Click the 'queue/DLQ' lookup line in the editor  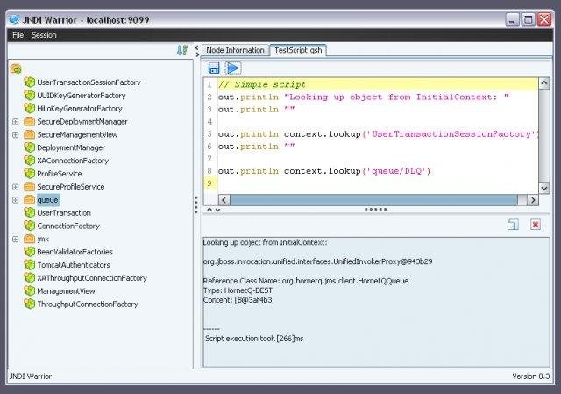click(x=324, y=171)
